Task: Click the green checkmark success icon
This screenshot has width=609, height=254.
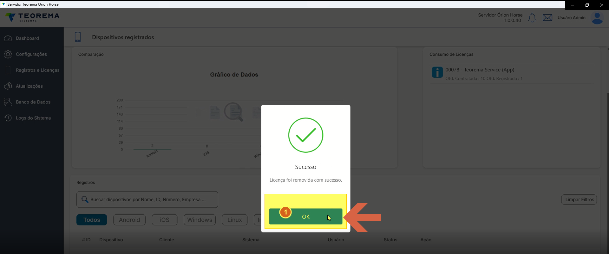Action: point(306,135)
